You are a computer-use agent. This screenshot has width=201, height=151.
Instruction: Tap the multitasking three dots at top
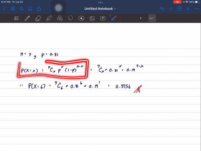point(100,3)
